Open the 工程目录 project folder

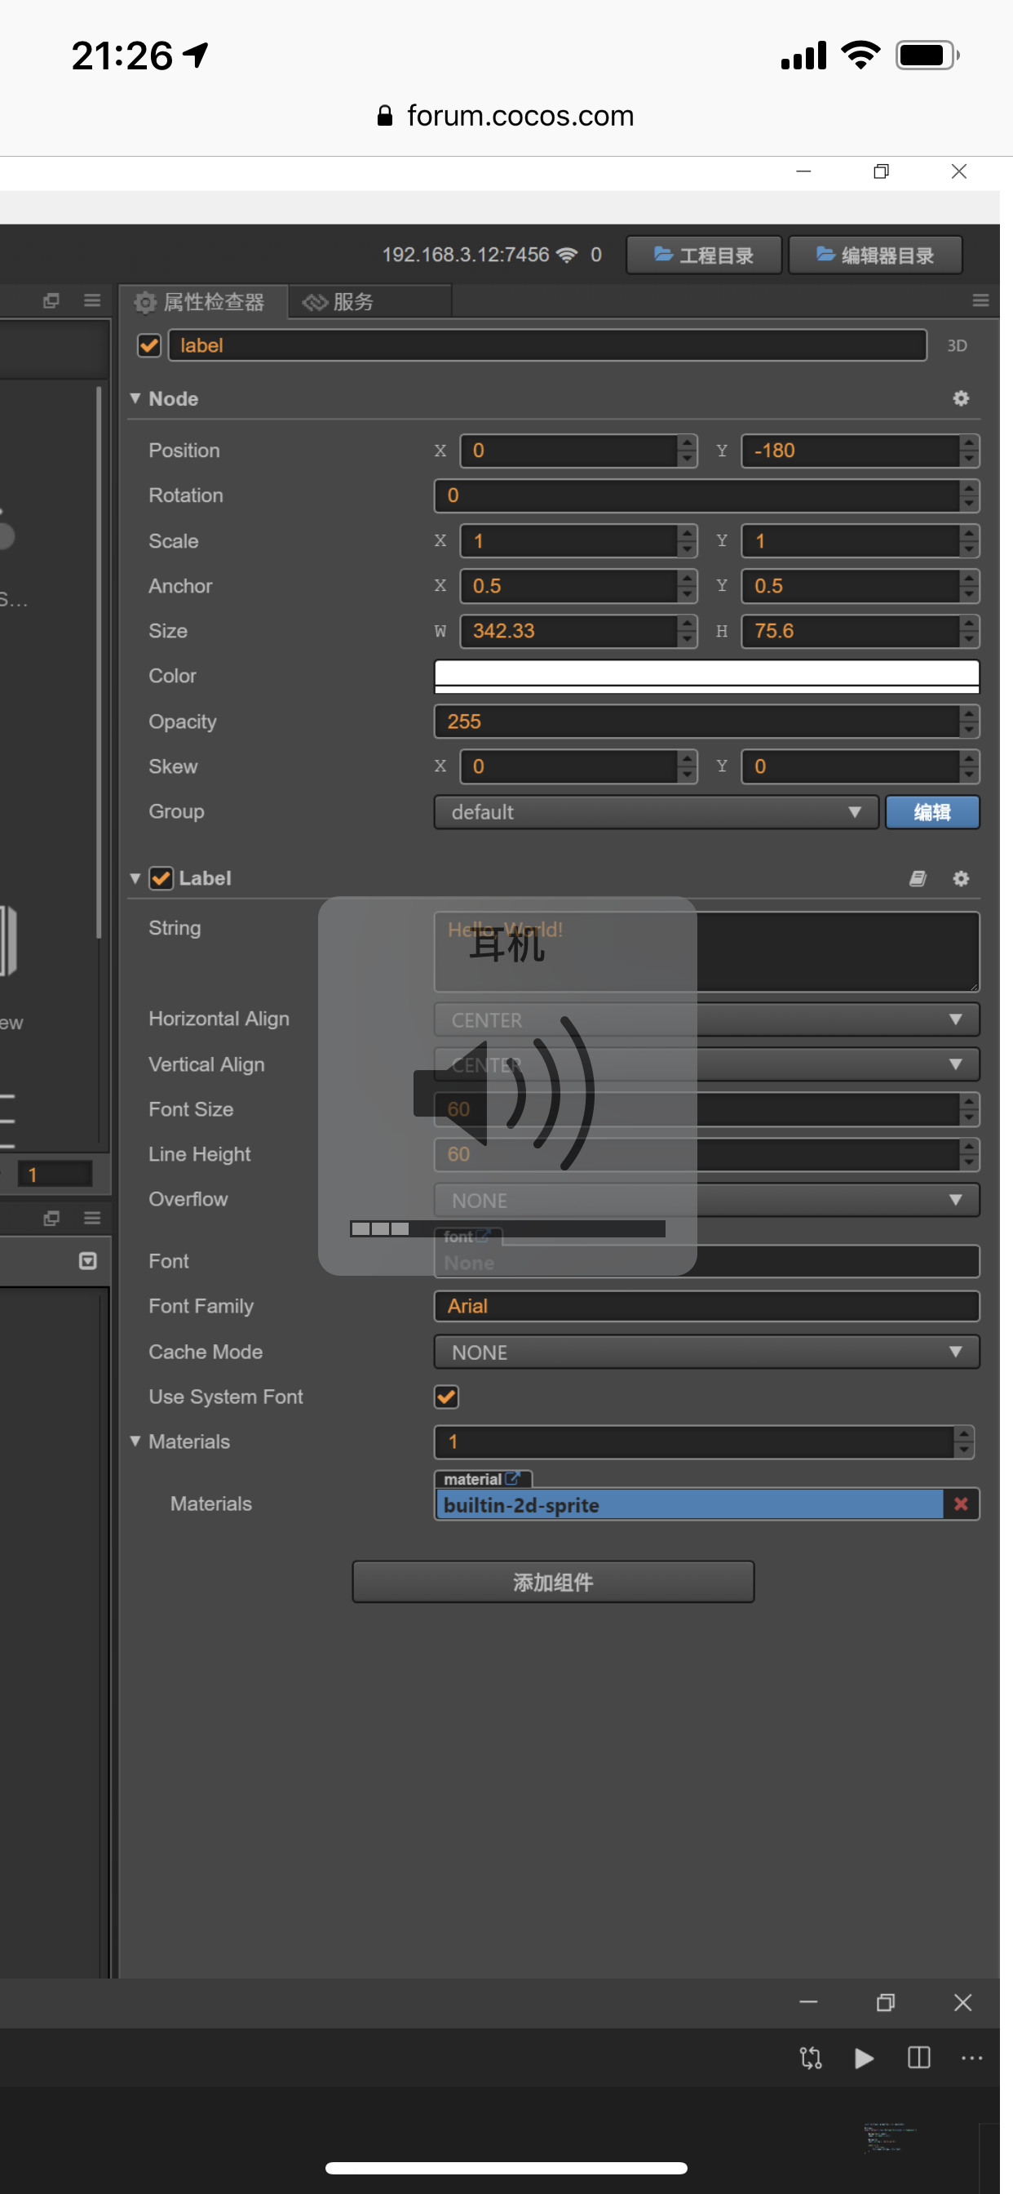703,255
